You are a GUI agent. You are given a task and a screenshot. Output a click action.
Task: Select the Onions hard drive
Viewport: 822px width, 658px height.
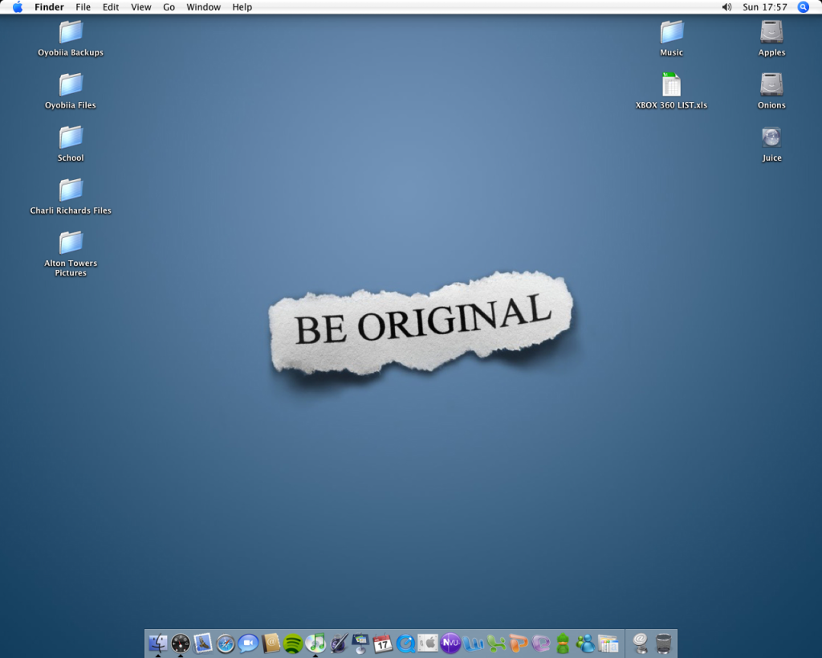click(x=771, y=91)
